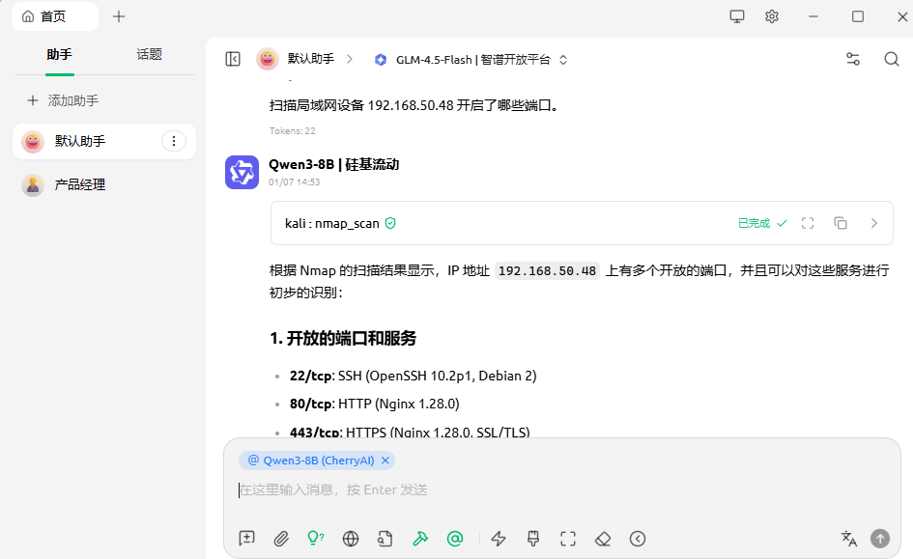Open quick phrases lightning icon
The height and width of the screenshot is (559, 913).
tap(499, 539)
